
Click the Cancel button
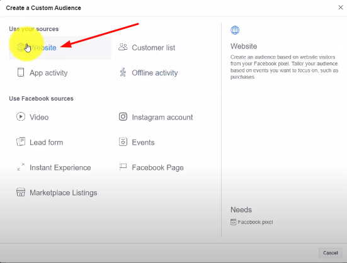331,253
